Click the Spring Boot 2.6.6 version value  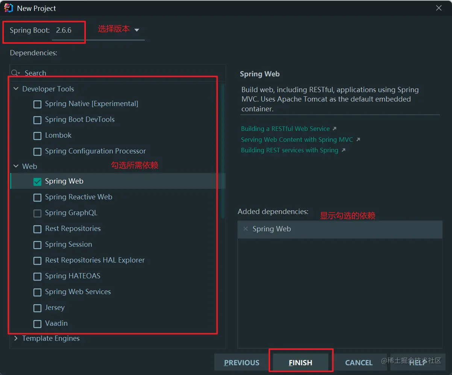point(64,30)
